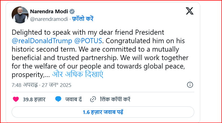Open the @realDonaldTrump mention
Image resolution: width=222 pixels, height=123 pixels.
[x=42, y=41]
